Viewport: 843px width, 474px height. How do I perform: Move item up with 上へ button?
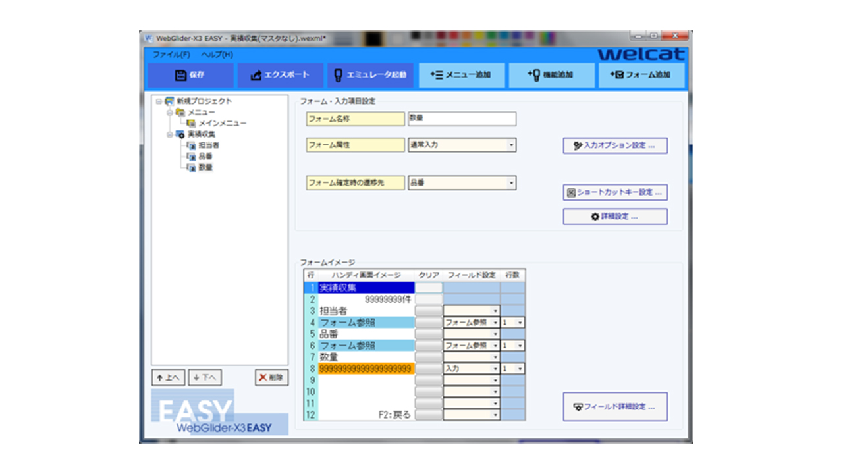click(x=169, y=377)
